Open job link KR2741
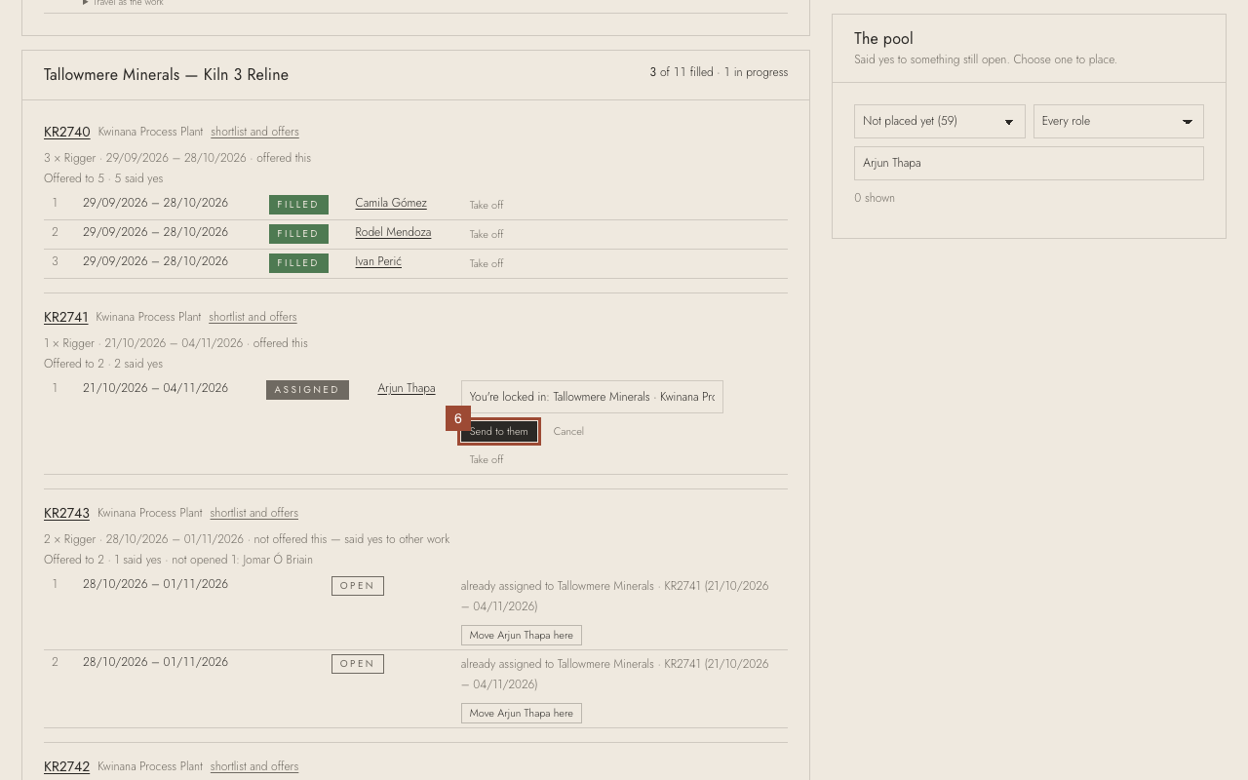 point(66,318)
